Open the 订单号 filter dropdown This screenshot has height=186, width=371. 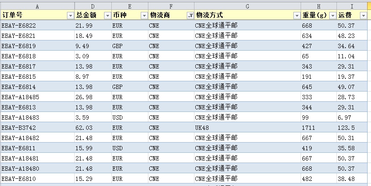point(70,16)
